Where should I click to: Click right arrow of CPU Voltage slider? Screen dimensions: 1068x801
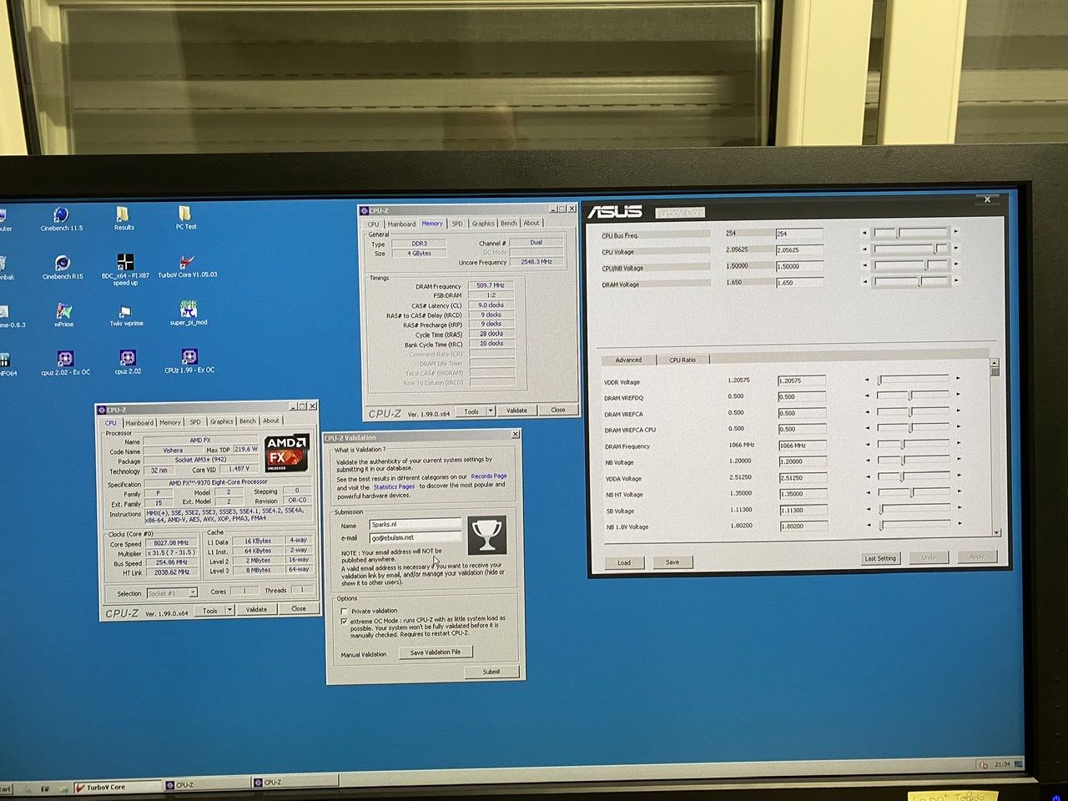pos(955,249)
